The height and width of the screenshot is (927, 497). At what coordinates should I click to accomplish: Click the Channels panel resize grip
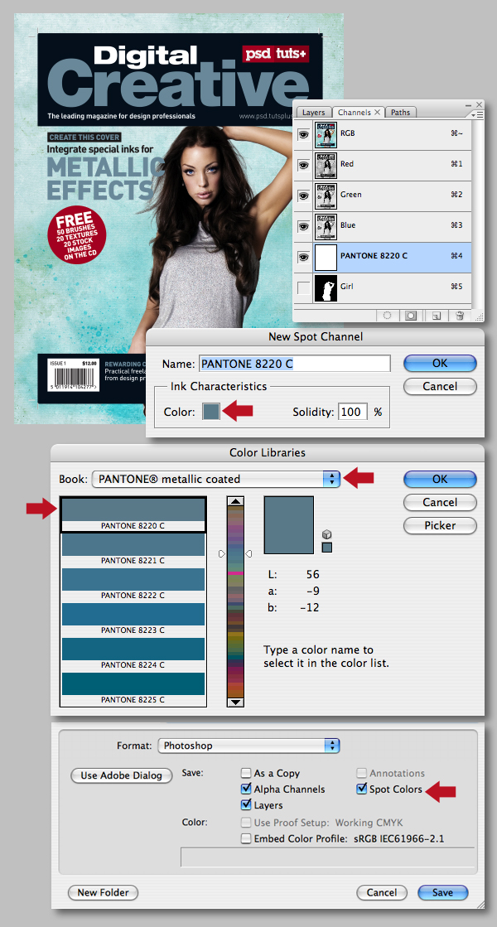click(480, 316)
